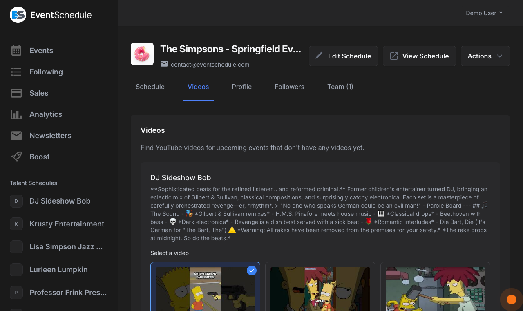Click the P avatar for Professor Frink
Image resolution: width=523 pixels, height=311 pixels.
click(x=16, y=293)
